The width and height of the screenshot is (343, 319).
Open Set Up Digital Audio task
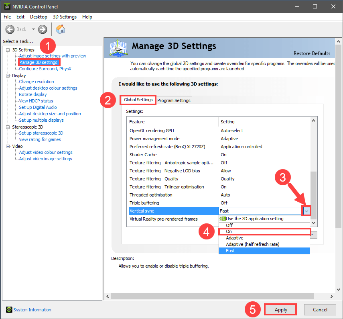pyautogui.click(x=38, y=107)
